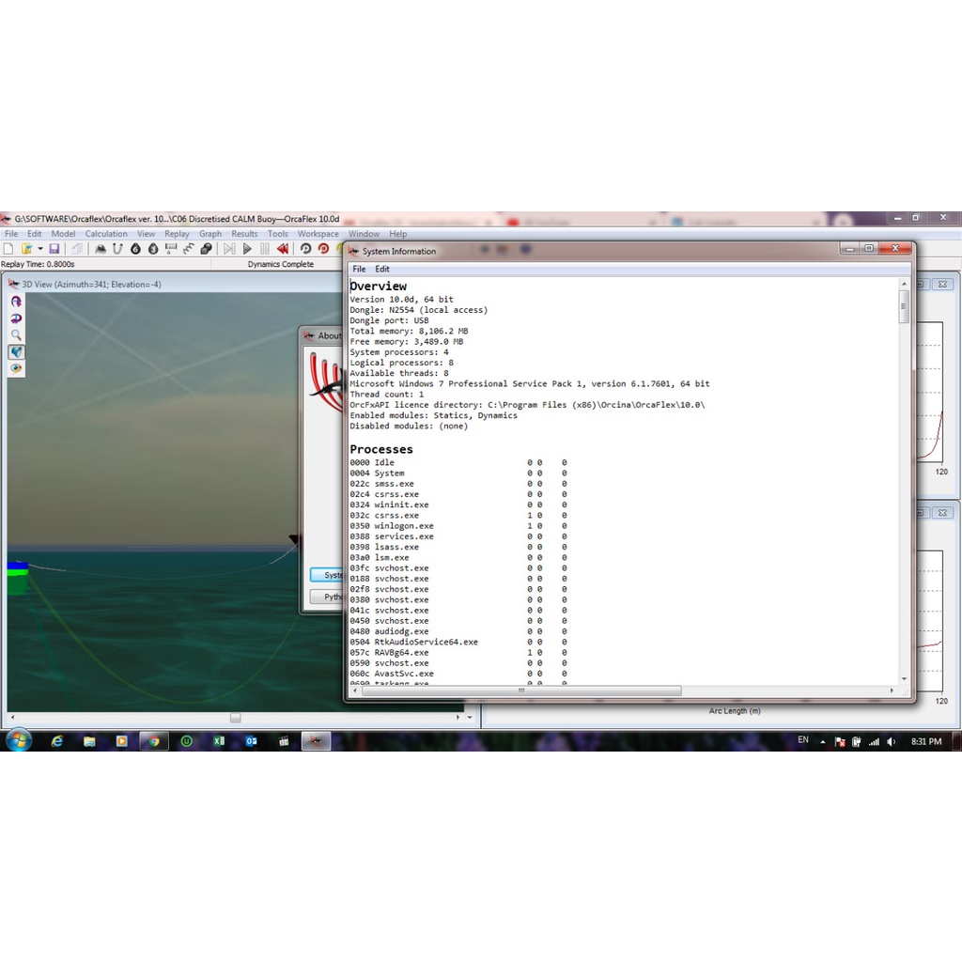Pause the simulation with the pause icon
This screenshot has height=962, width=962.
pyautogui.click(x=264, y=248)
